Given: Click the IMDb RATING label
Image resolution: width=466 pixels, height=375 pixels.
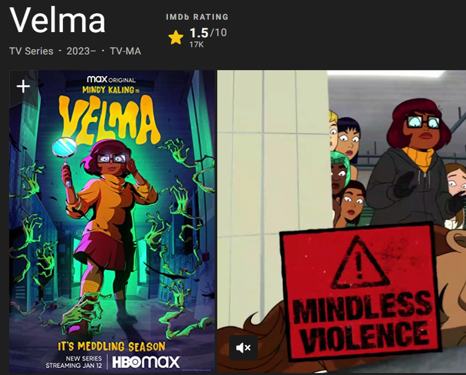Looking at the screenshot, I should click(x=197, y=17).
